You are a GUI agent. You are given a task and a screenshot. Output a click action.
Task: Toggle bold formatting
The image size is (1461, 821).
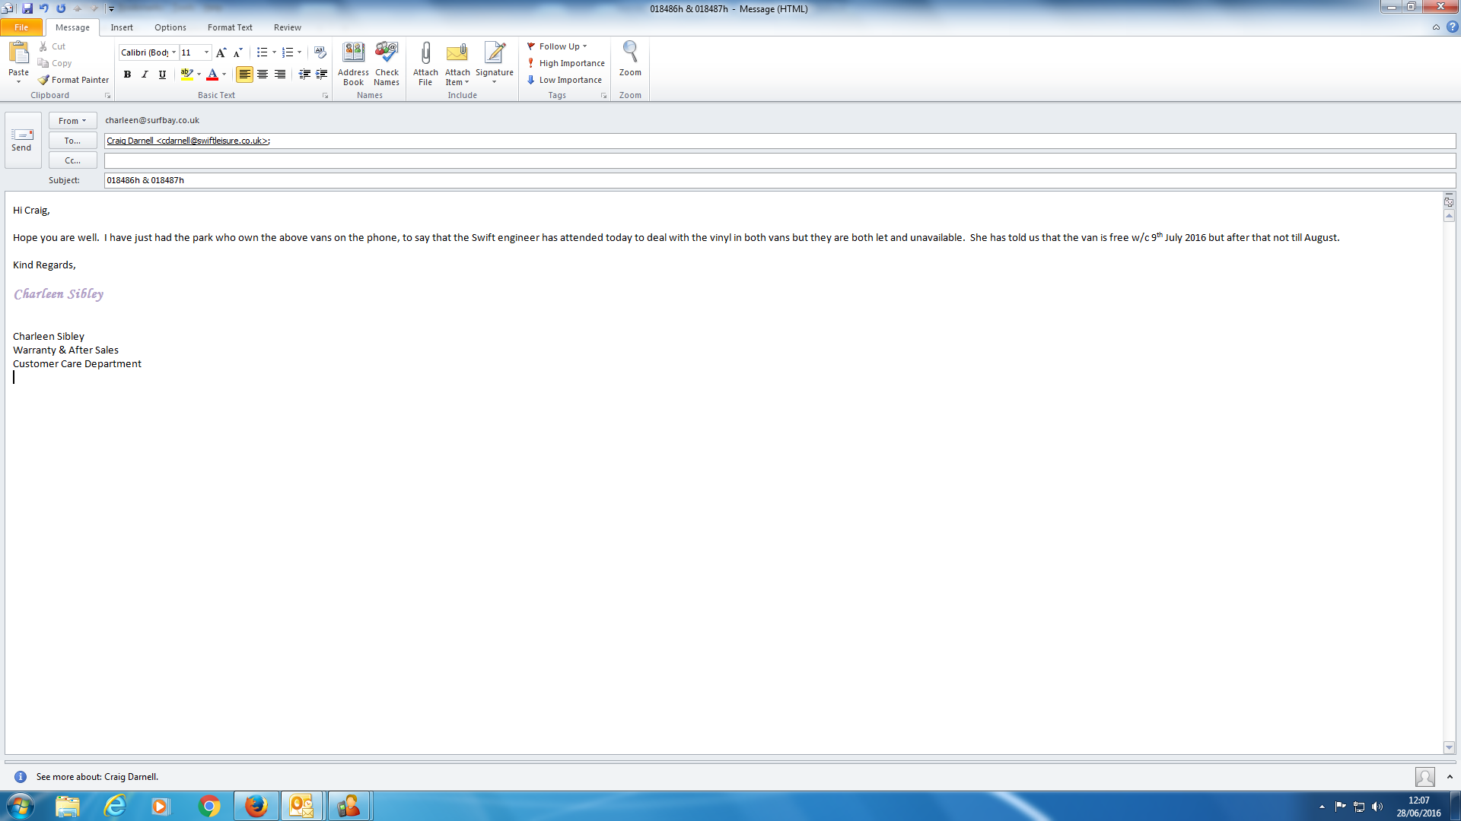127,74
